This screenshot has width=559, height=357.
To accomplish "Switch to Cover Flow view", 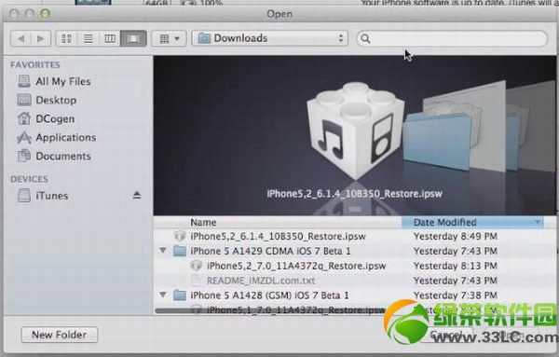I will point(133,38).
